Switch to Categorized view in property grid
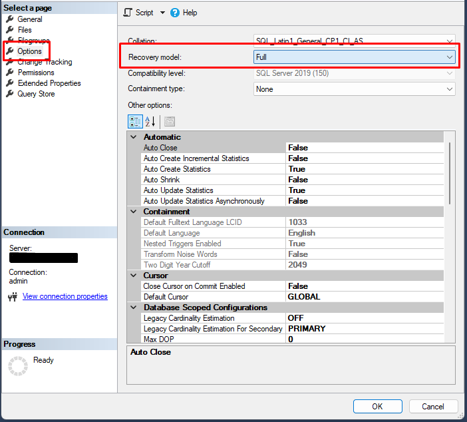This screenshot has height=422, width=467. click(x=134, y=121)
